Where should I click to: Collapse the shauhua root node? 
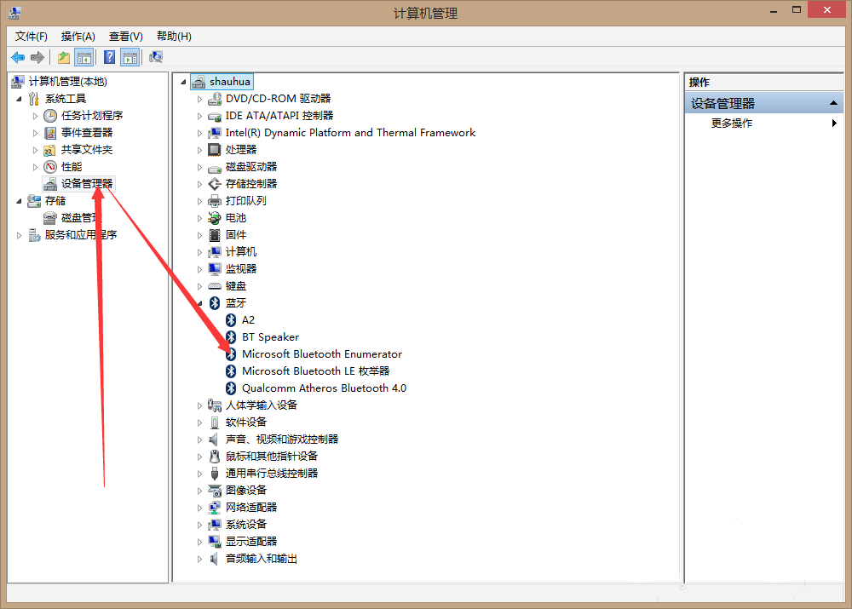point(184,82)
